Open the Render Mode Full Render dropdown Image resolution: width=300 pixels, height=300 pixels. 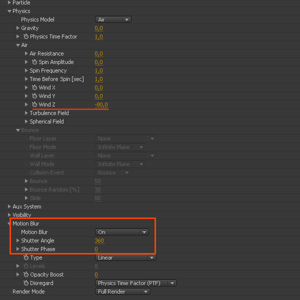point(122,291)
